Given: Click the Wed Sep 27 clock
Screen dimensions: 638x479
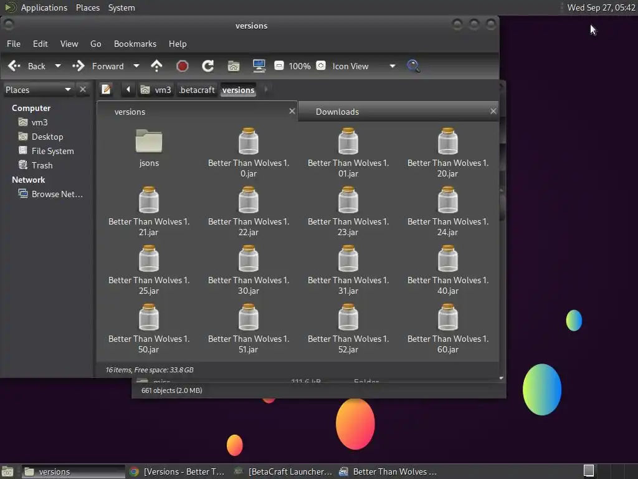Looking at the screenshot, I should click(601, 7).
